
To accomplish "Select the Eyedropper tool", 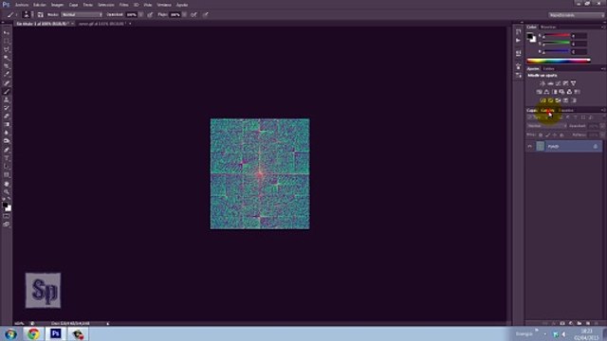I will [7, 75].
